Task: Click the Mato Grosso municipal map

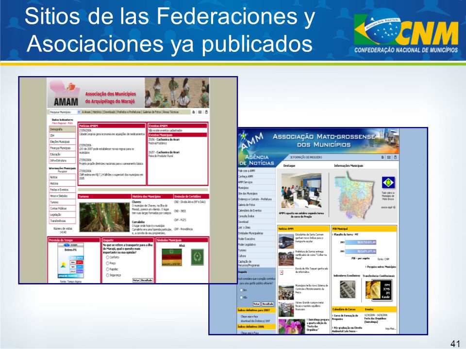Action: [x=355, y=195]
